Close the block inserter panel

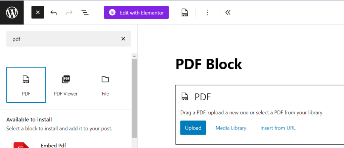38,12
